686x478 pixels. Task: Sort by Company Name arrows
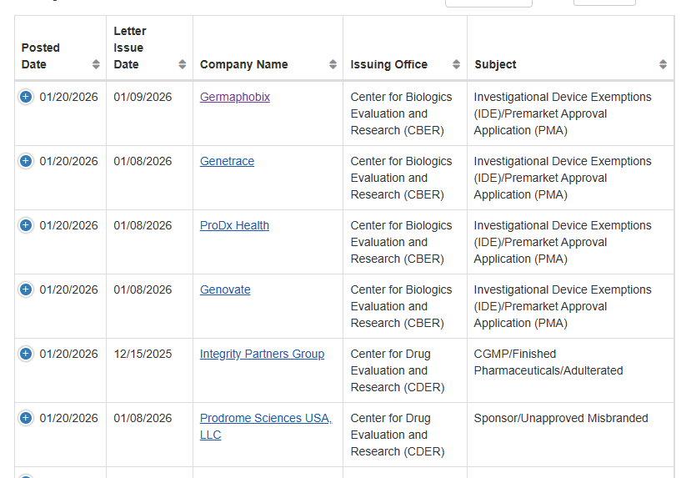333,64
